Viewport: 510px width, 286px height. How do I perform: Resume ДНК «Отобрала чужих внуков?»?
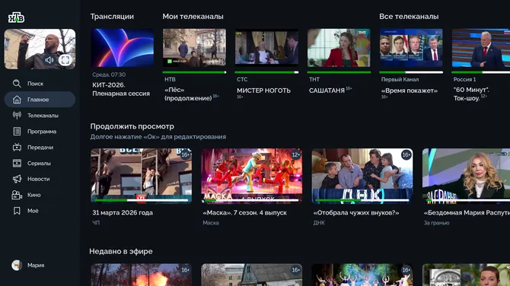362,176
